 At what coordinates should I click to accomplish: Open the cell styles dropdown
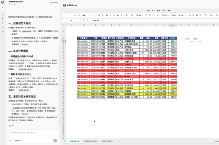click(140, 15)
